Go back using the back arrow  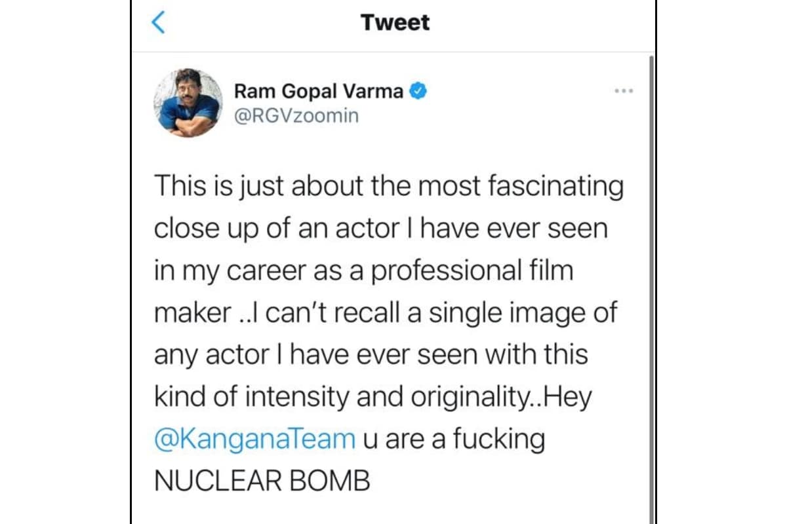pyautogui.click(x=157, y=23)
